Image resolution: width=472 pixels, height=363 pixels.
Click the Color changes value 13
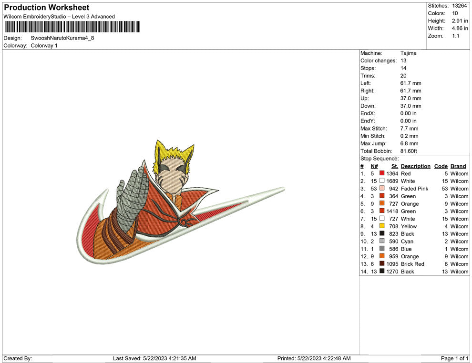pos(403,61)
